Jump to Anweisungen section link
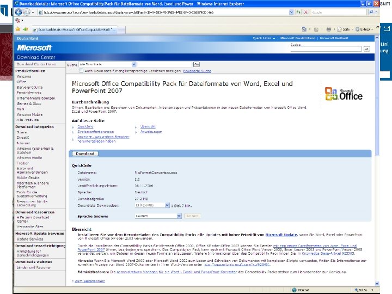This screenshot has width=392, height=294. [x=151, y=132]
